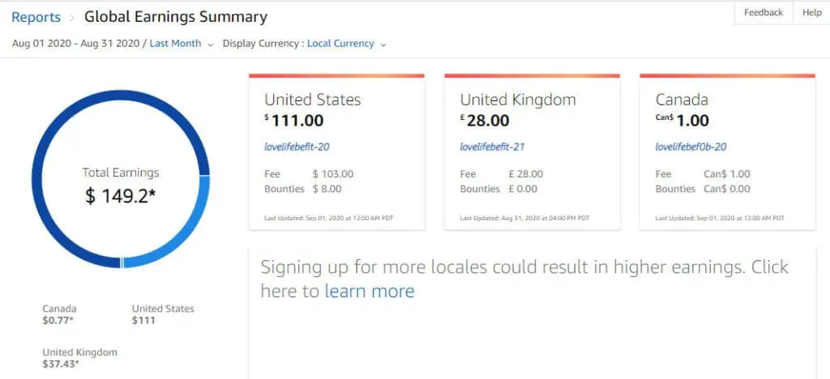The width and height of the screenshot is (830, 379).
Task: Click the Reports breadcrumb link
Action: coord(36,17)
